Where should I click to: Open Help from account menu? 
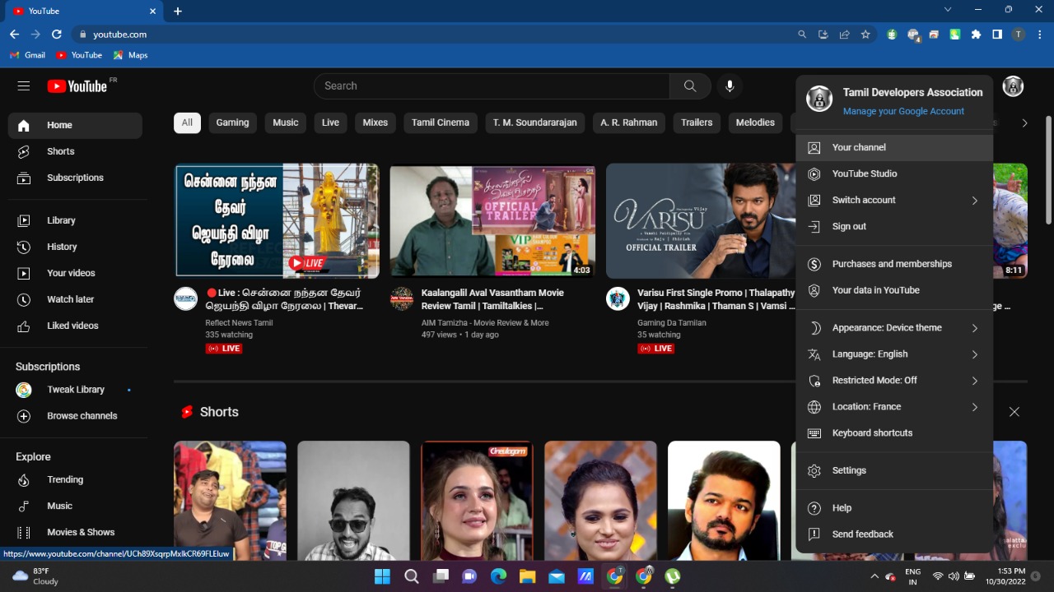(894, 508)
